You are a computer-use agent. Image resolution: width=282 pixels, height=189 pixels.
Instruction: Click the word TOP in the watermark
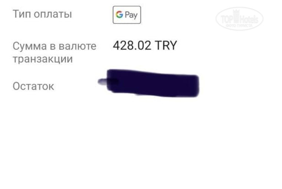point(227,19)
